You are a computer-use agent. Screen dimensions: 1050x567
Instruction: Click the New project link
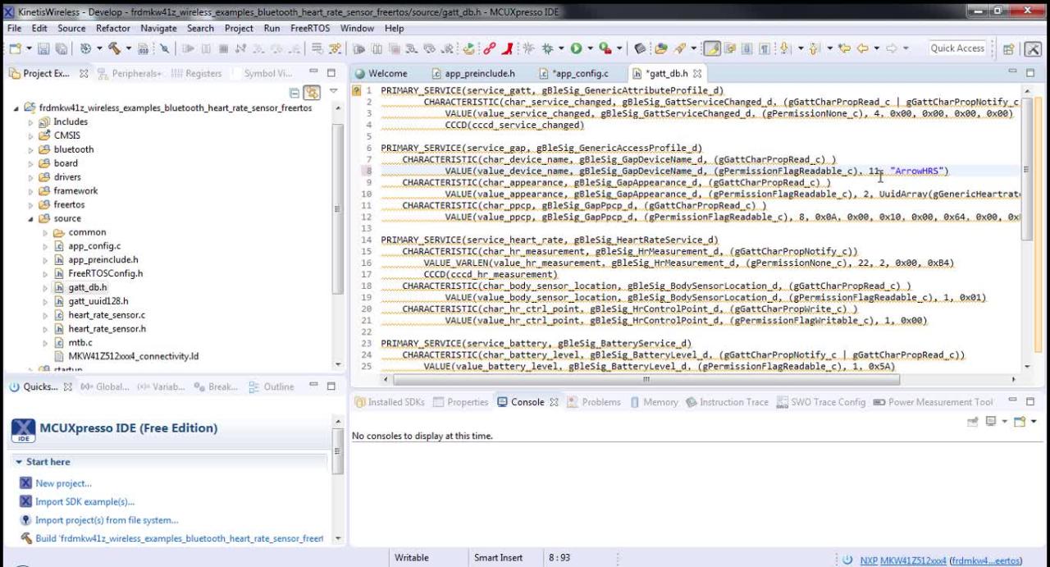point(63,483)
